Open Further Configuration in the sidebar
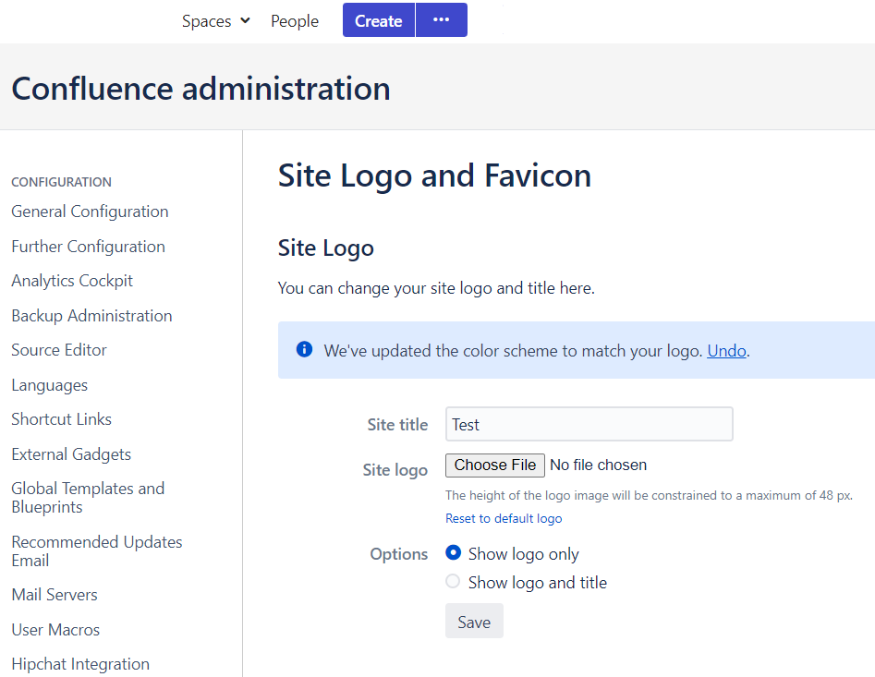 [88, 247]
